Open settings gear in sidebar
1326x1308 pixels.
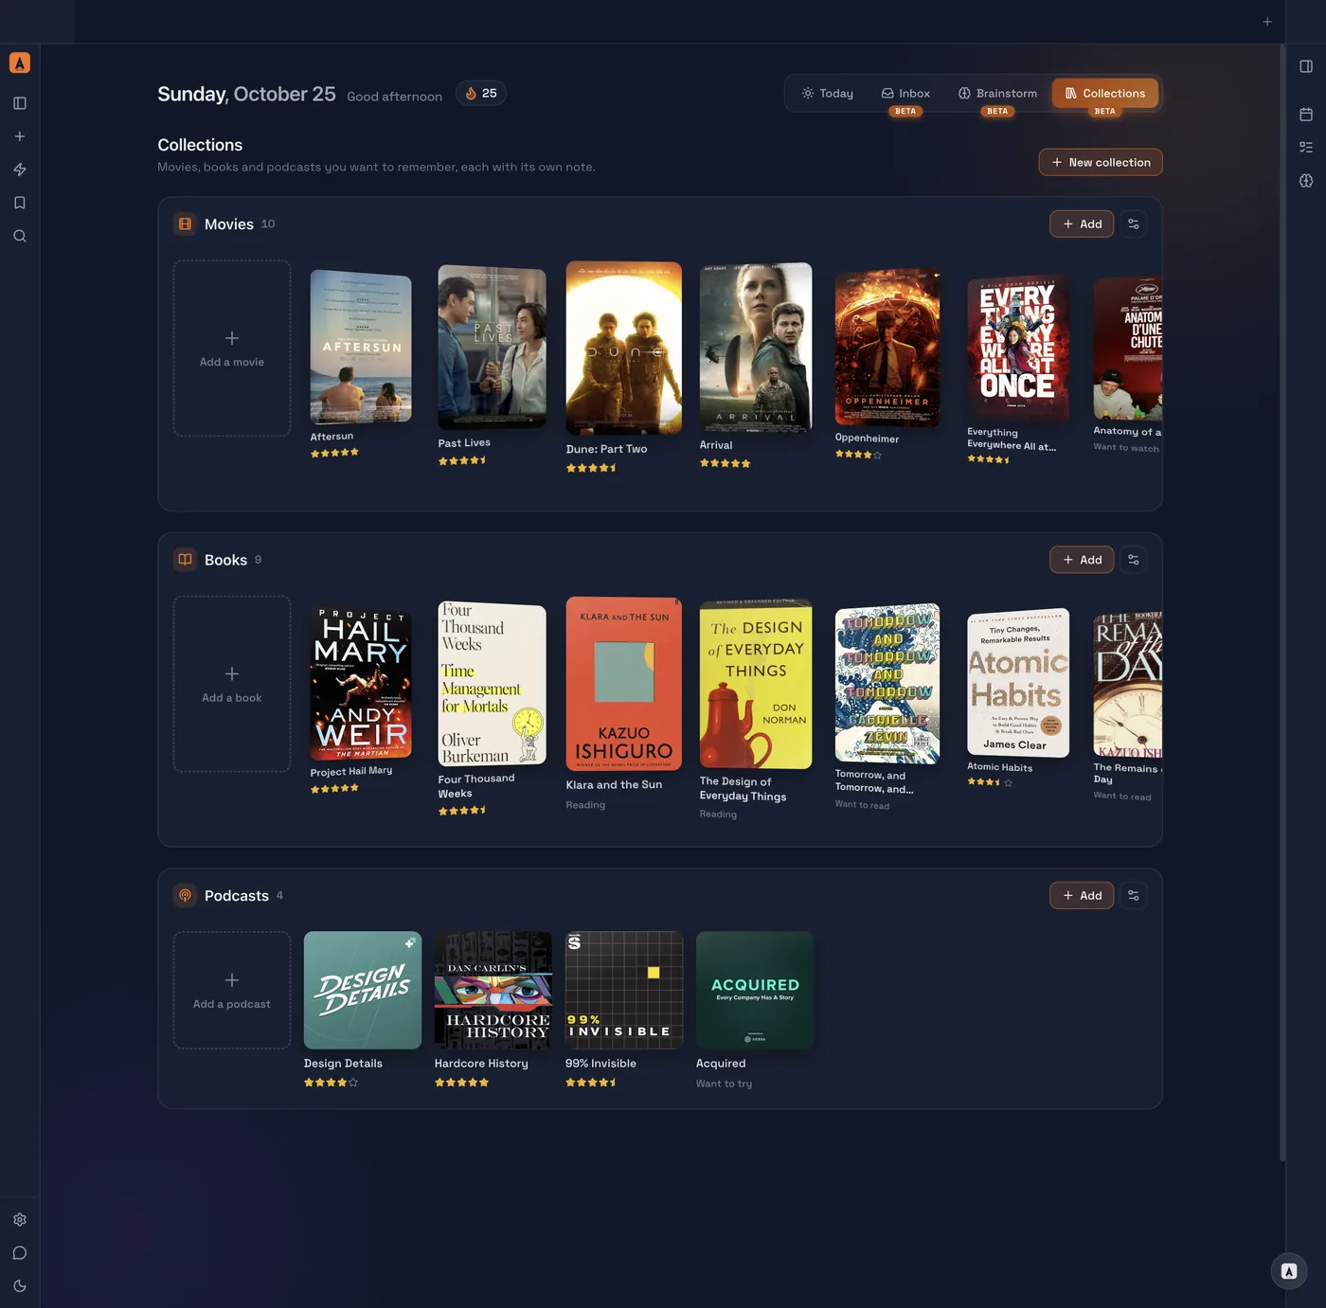coord(20,1220)
